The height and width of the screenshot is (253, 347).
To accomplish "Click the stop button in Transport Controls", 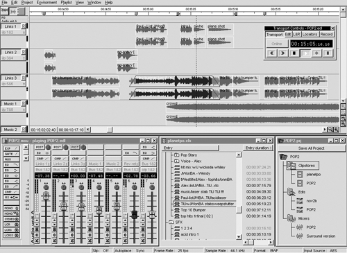I will (x=294, y=53).
